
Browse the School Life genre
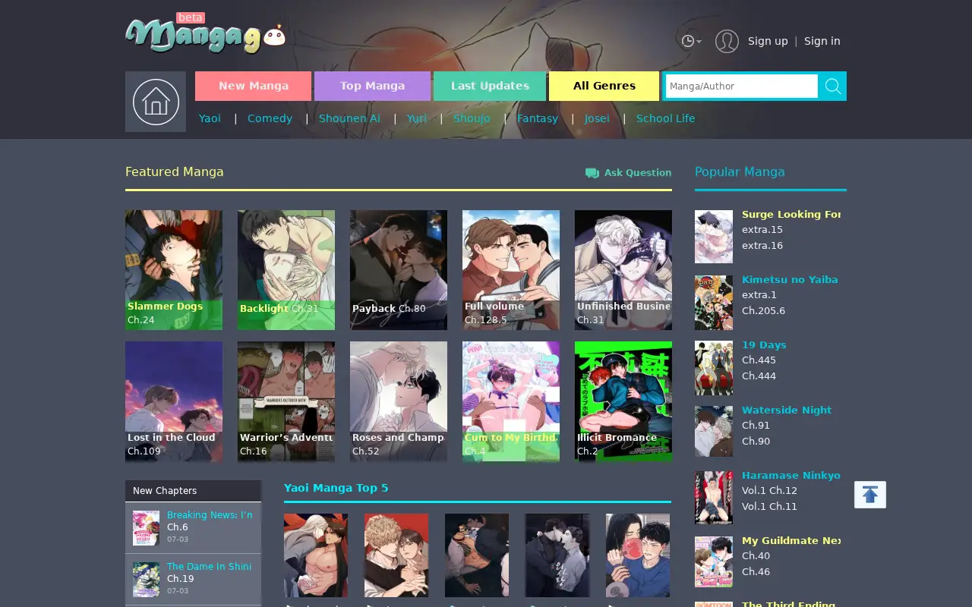point(665,118)
